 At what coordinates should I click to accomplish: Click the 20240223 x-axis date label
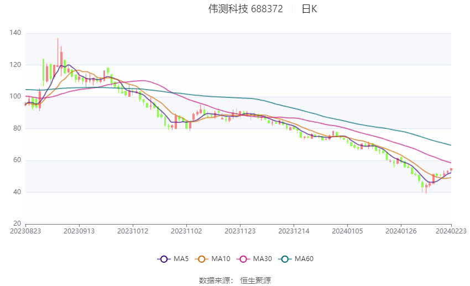tap(451, 231)
